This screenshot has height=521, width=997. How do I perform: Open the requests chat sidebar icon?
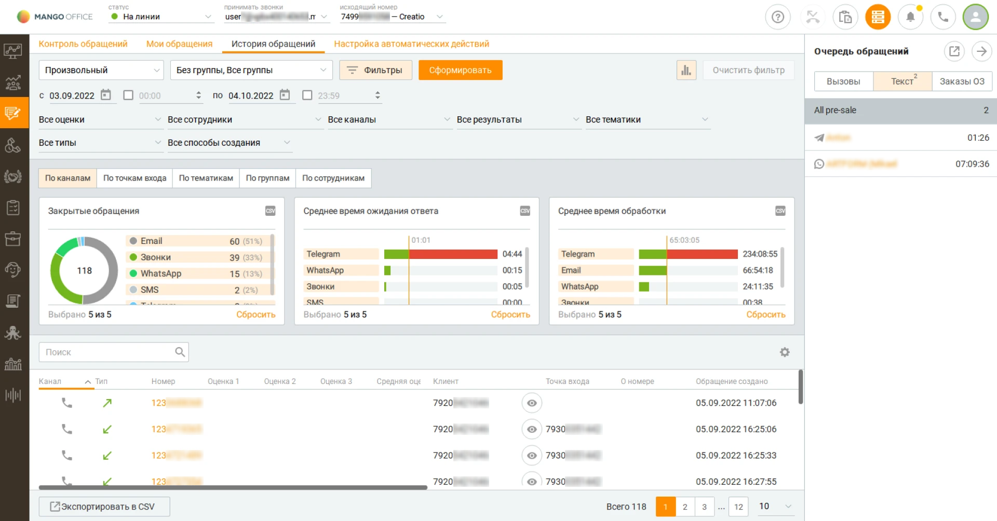[x=13, y=113]
